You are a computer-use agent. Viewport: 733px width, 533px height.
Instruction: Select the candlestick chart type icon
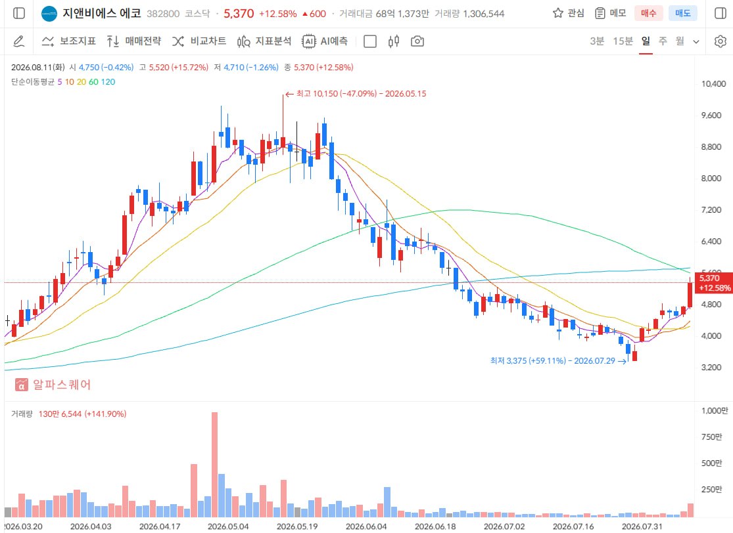[394, 41]
